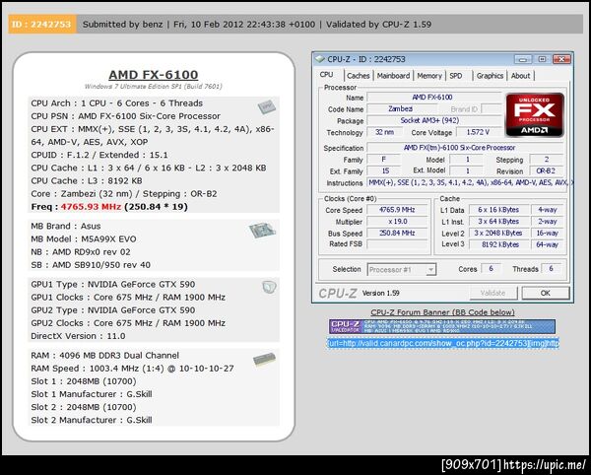Click the motherboard icon beside MB Brand

(x=262, y=230)
